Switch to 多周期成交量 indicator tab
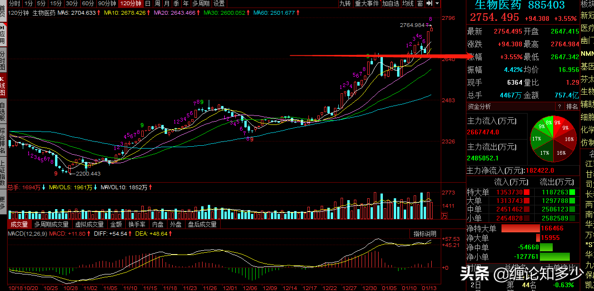This screenshot has height=291, width=594. pyautogui.click(x=51, y=224)
